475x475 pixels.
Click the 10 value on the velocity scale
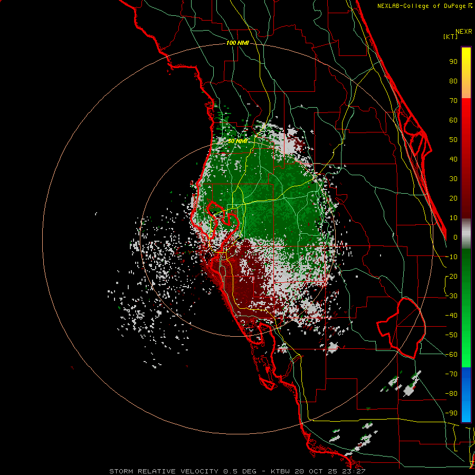pyautogui.click(x=453, y=218)
